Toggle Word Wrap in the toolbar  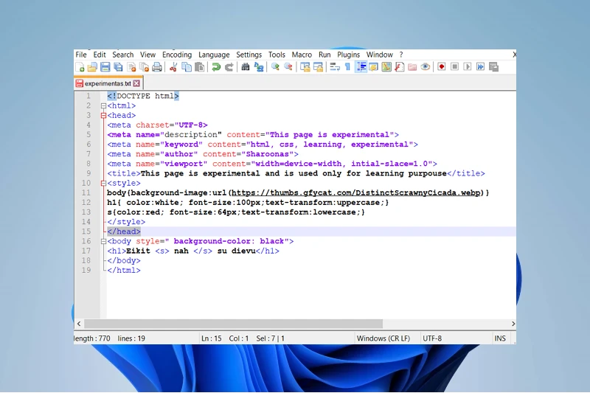pos(335,67)
